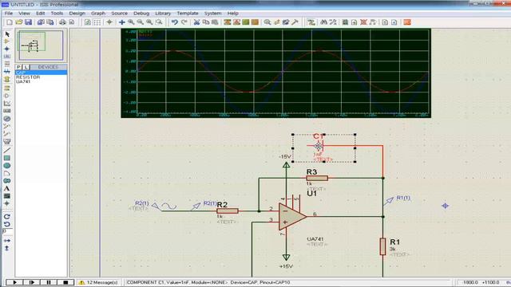Screen dimensions: 511x287
Task: Click the P pick devices button
Action: point(18,67)
